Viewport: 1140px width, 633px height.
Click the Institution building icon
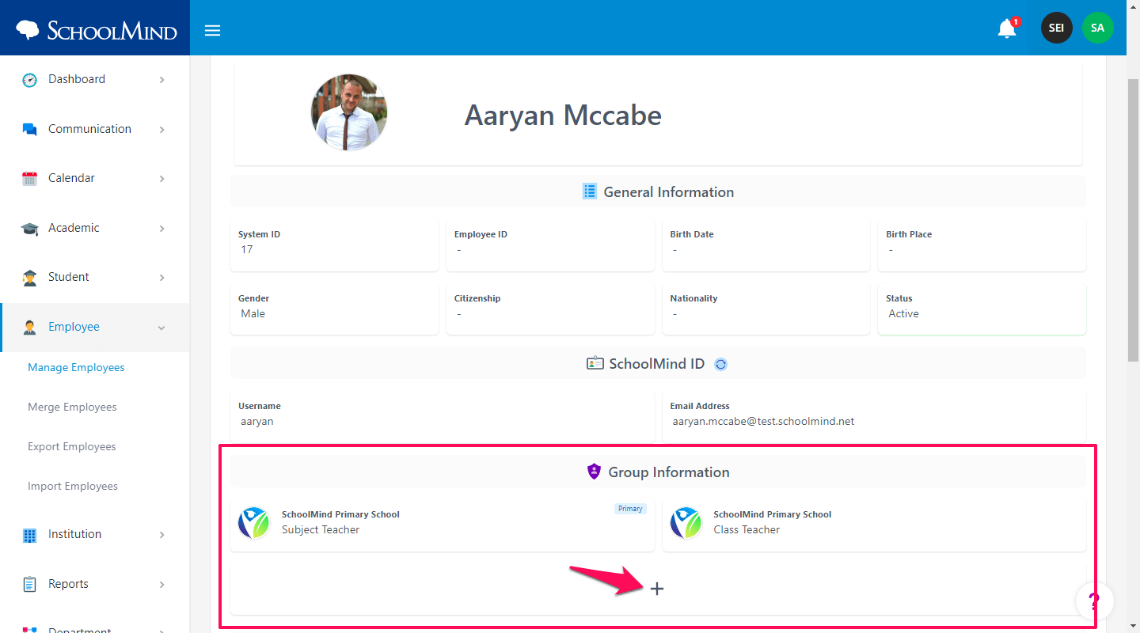coord(30,535)
